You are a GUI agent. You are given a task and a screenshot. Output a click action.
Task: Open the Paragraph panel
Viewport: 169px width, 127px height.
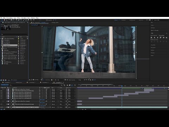[x=153, y=48]
